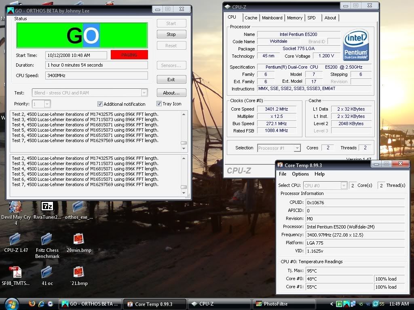Viewport: 414px width, 310px height.
Task: Open the Devil May Cry 4 desktop icon
Action: coord(15,207)
